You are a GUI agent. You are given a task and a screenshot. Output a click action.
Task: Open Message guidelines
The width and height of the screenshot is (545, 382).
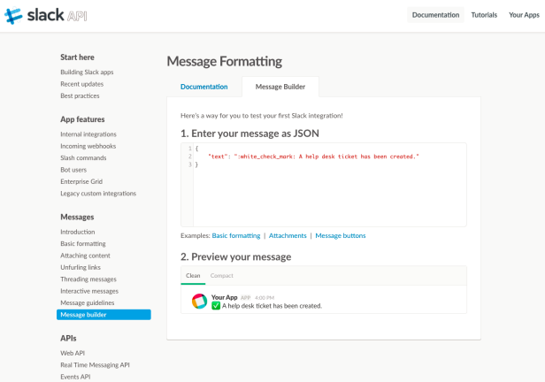tap(88, 302)
